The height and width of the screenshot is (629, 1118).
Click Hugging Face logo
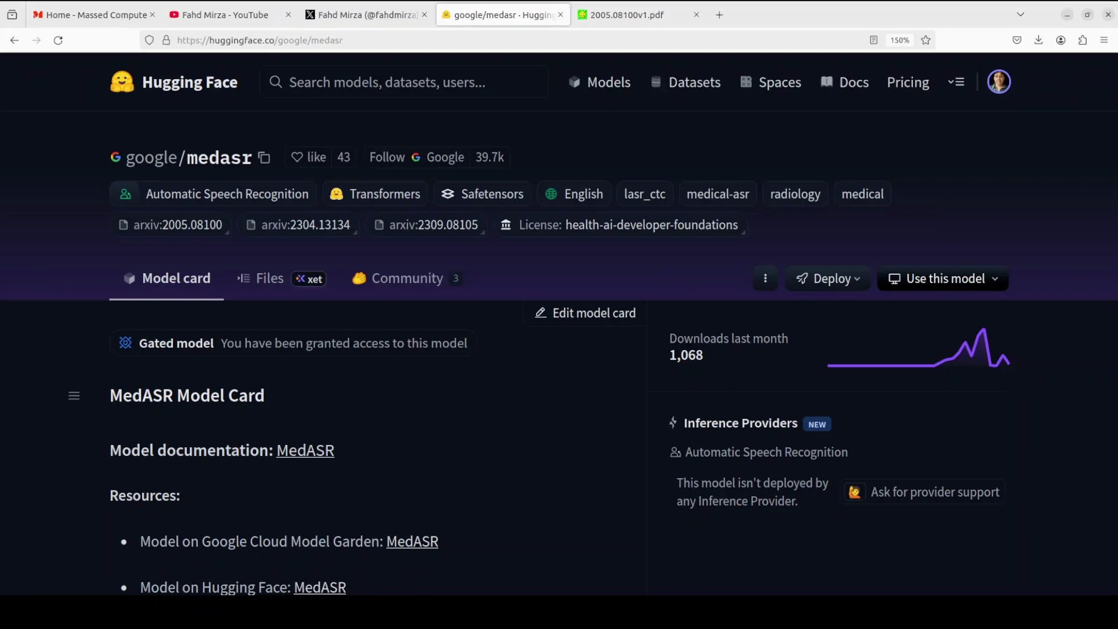[174, 82]
